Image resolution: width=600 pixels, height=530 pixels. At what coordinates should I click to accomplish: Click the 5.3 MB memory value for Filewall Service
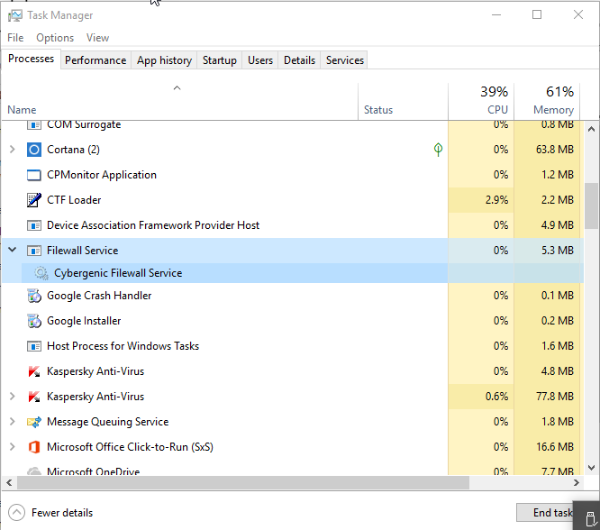coord(557,251)
